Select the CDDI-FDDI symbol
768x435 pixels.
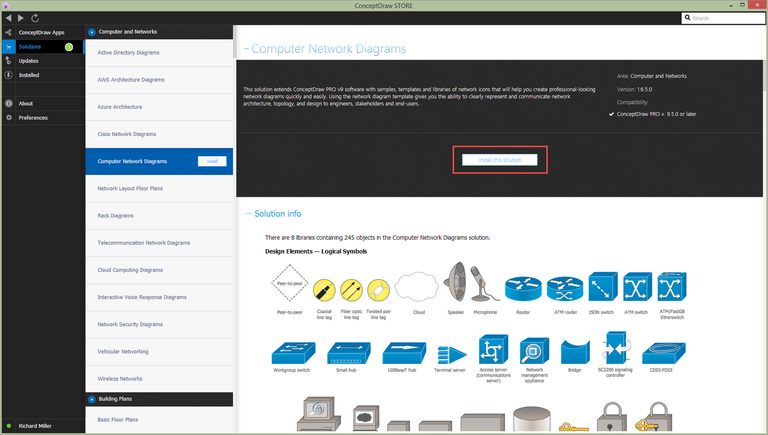click(664, 353)
